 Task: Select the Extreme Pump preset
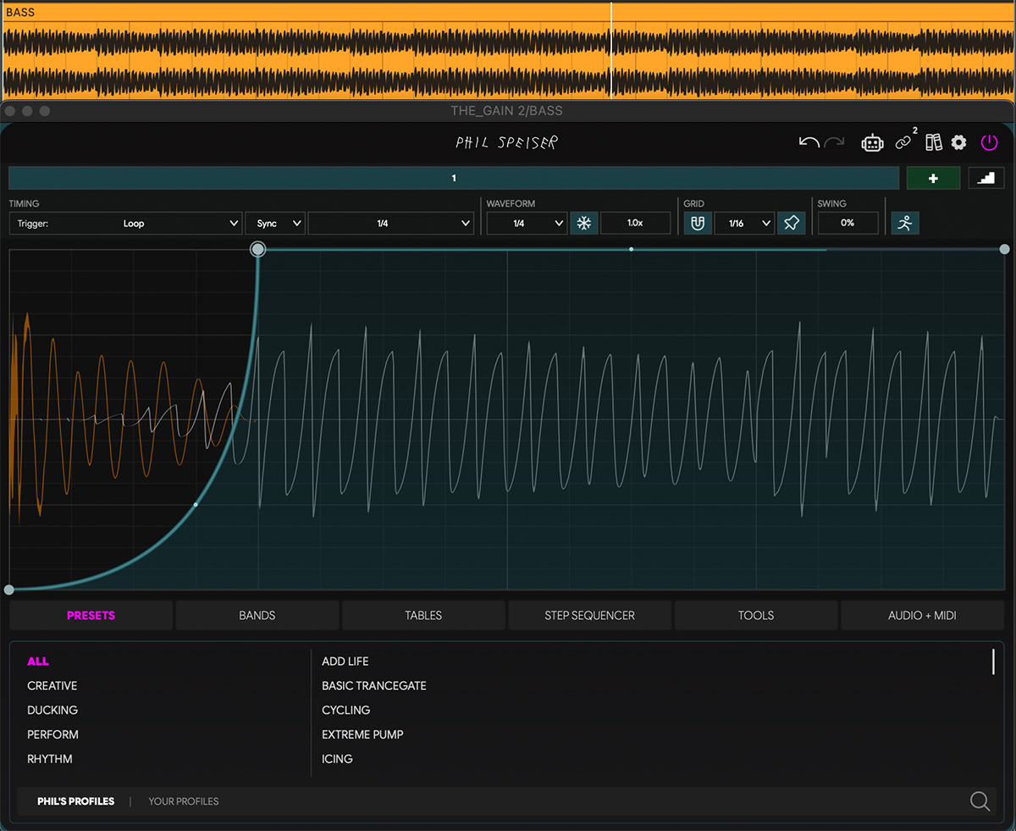[x=362, y=734]
